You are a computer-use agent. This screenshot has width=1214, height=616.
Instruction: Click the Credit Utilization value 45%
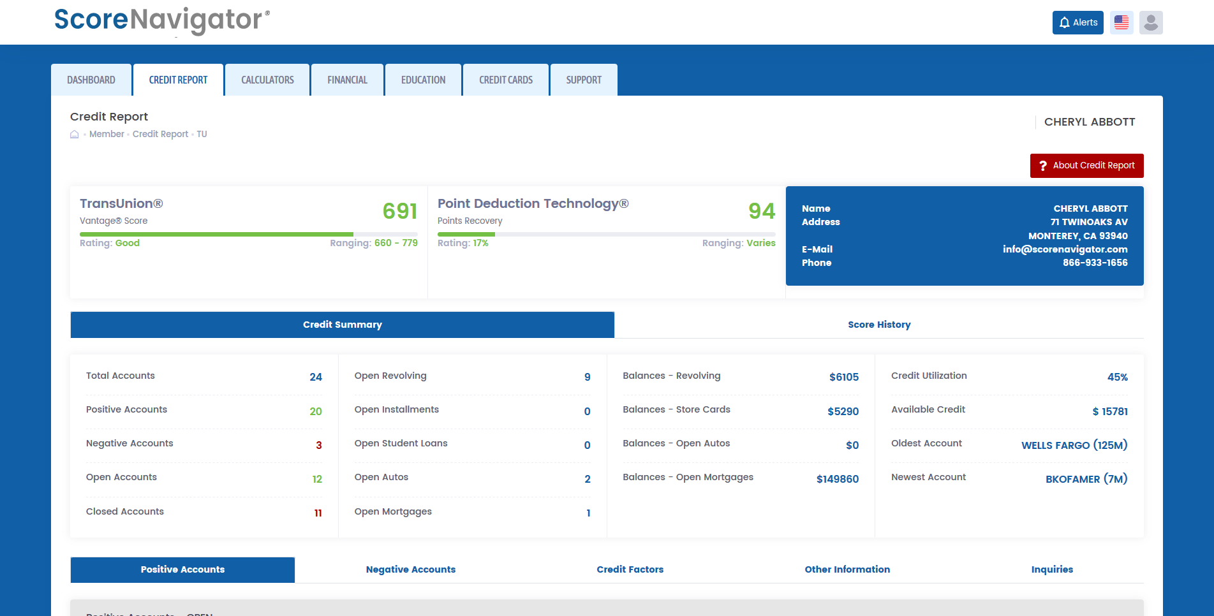click(x=1117, y=377)
